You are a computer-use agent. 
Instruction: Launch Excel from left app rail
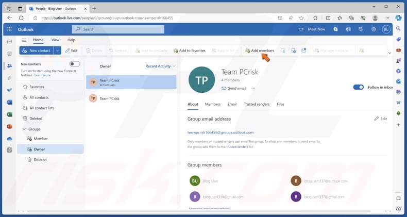[10, 114]
